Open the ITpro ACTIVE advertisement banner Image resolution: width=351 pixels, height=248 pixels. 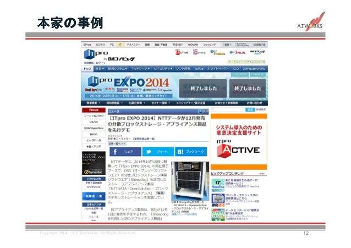point(239,142)
